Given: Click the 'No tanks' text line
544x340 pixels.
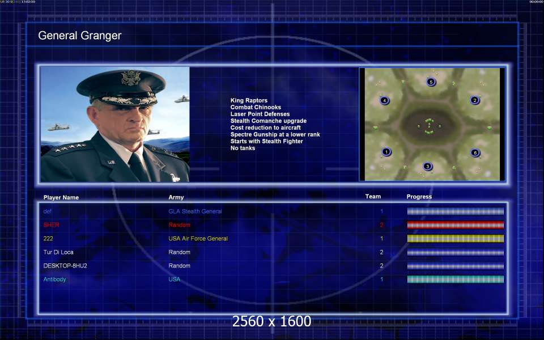Looking at the screenshot, I should 243,148.
